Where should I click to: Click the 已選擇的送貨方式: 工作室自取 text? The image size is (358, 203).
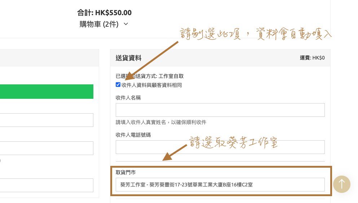click(150, 76)
